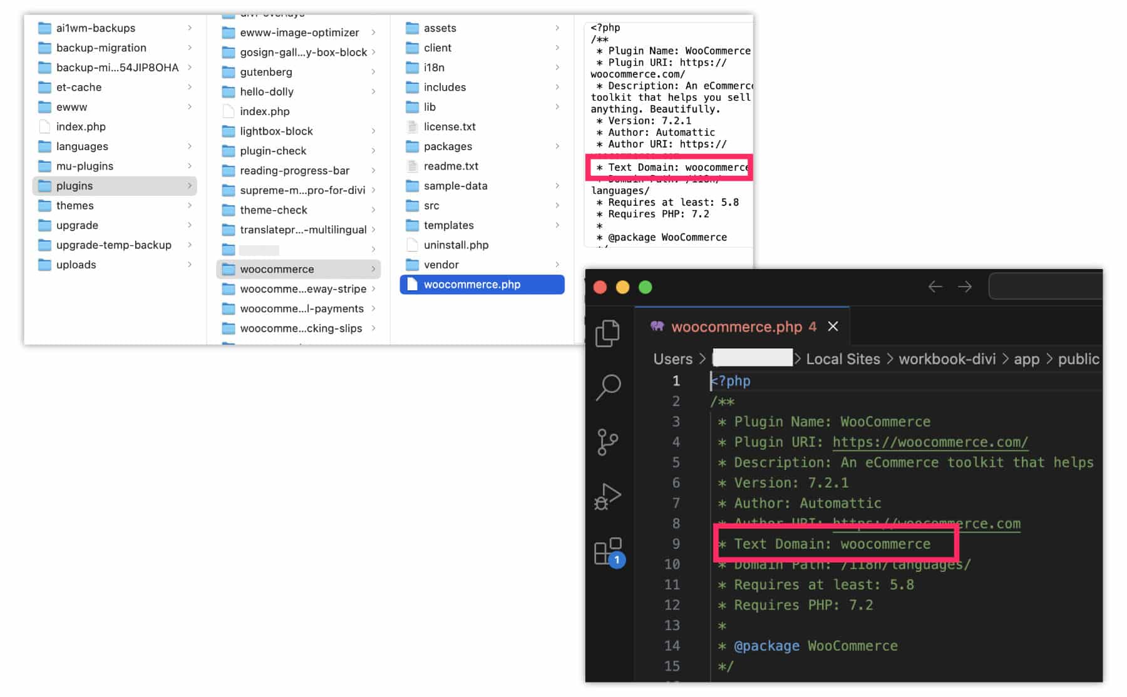Expand the languages folder chevron
1127x697 pixels.
click(x=189, y=146)
